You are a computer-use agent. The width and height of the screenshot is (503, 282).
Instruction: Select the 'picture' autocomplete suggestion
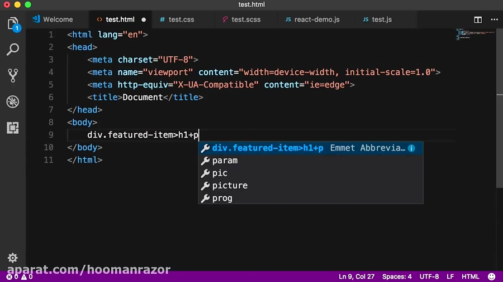[x=230, y=186]
